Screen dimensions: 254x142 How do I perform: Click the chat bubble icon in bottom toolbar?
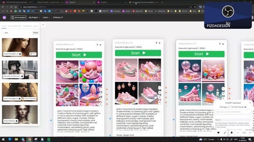pyautogui.click(x=218, y=133)
